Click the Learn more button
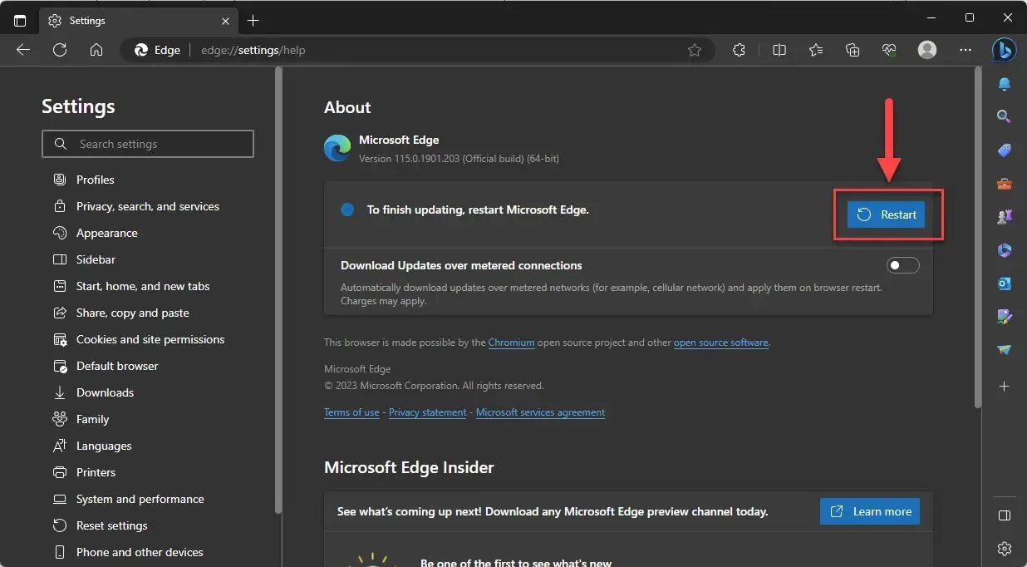The image size is (1027, 567). pyautogui.click(x=870, y=511)
